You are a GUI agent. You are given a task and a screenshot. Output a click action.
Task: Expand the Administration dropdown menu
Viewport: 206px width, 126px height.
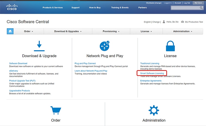183,31
